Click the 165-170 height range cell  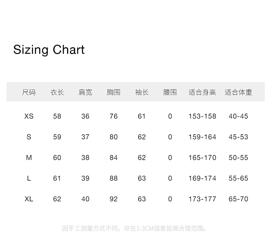coord(202,158)
